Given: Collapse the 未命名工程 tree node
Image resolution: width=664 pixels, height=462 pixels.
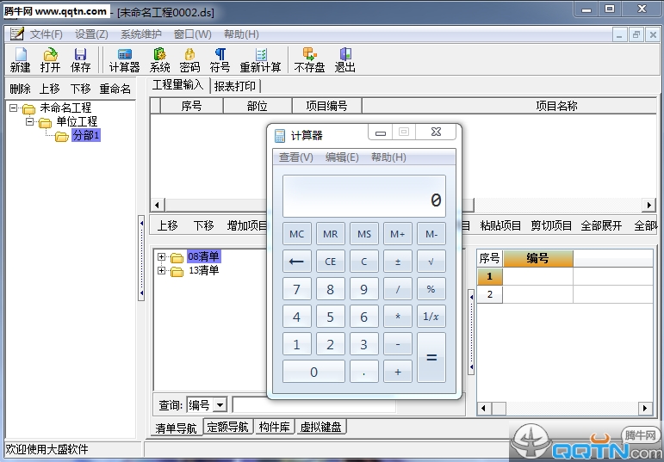Looking at the screenshot, I should pos(14,108).
